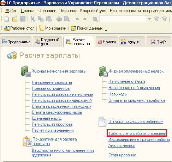Open Табель учета рабочего времени link

(137, 133)
